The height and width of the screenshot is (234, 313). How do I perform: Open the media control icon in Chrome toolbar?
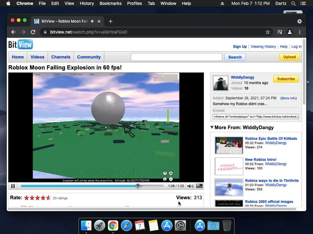(x=280, y=32)
